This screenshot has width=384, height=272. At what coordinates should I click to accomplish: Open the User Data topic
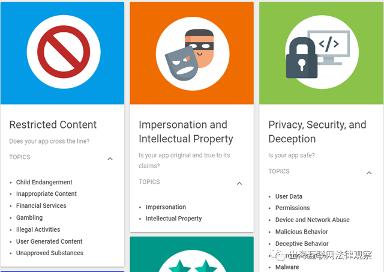289,196
